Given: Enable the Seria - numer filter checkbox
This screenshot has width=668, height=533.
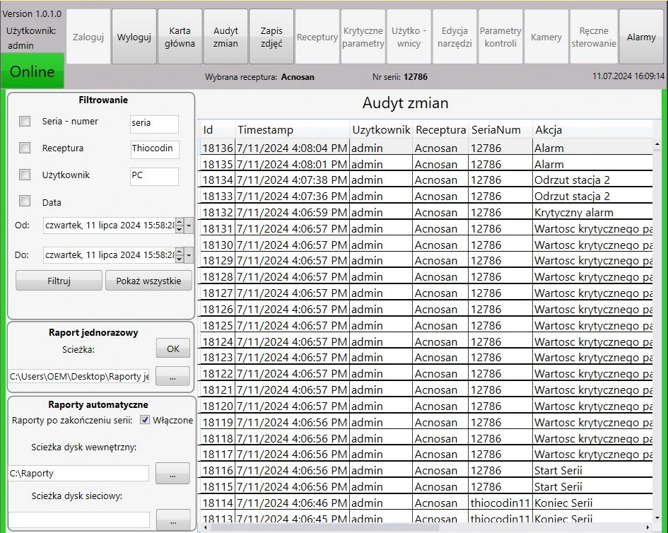Looking at the screenshot, I should coord(25,122).
